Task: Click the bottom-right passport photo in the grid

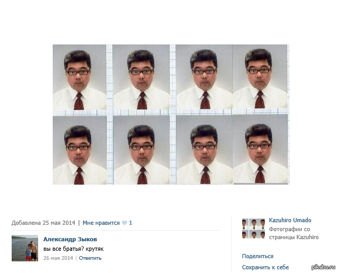Action: (x=260, y=149)
